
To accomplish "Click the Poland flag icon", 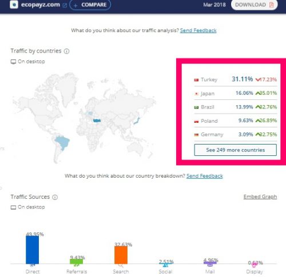I will pos(196,121).
